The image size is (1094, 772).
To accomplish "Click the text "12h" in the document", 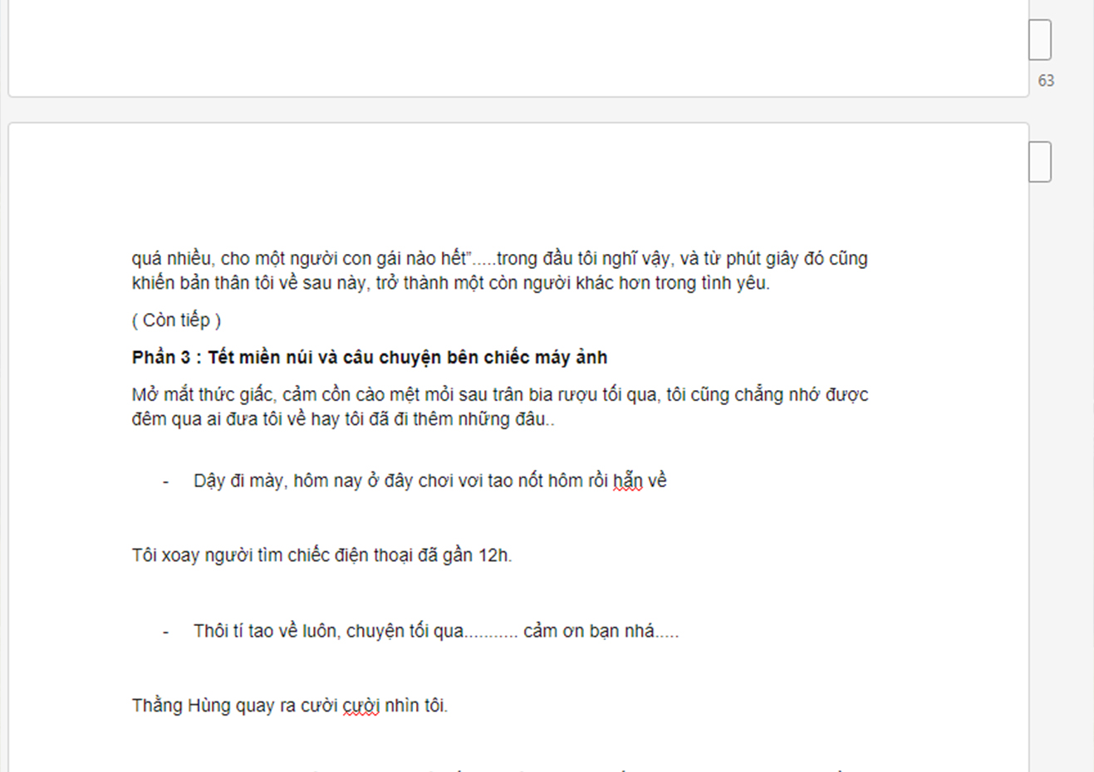I will (x=493, y=555).
